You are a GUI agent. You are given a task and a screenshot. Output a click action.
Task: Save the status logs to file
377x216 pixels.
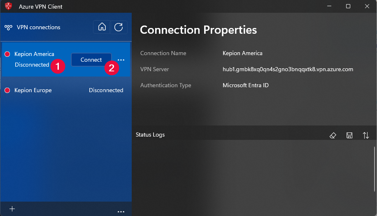(349, 135)
